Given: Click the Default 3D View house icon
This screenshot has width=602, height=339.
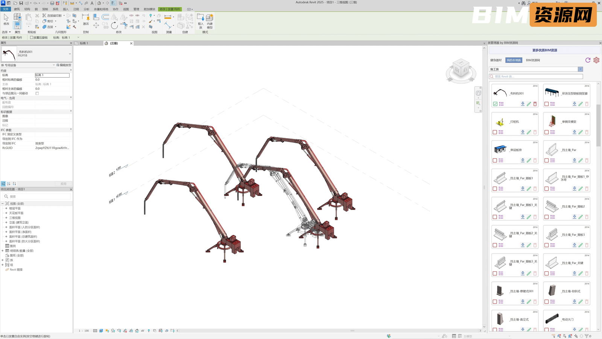Looking at the screenshot, I should [99, 3].
